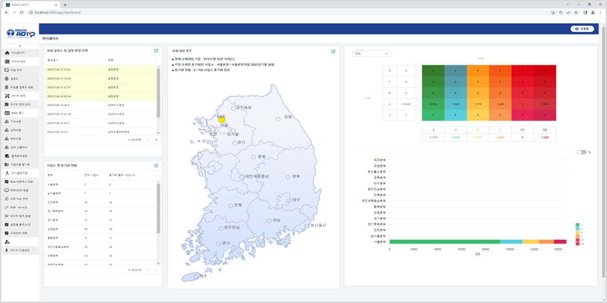Open external link icon in 사업소 별 동기화 현황 panel

pos(156,165)
